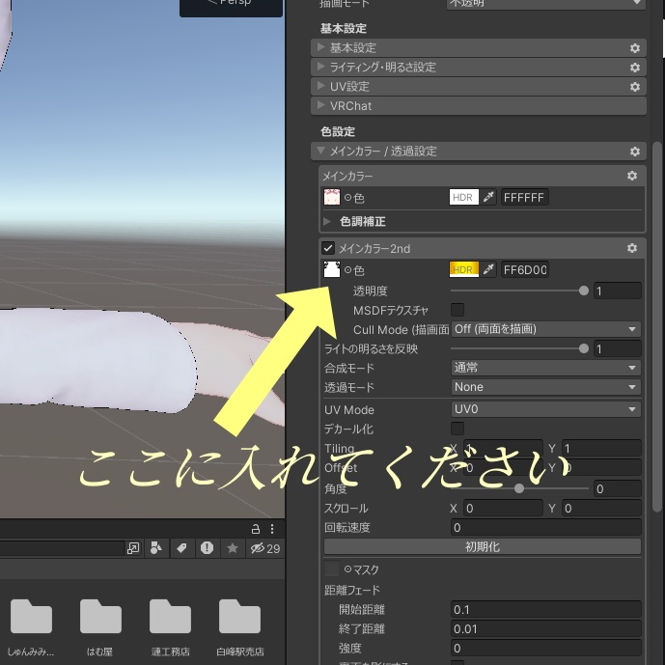Image resolution: width=665 pixels, height=665 pixels.
Task: Click the メインカラー texture thumbnail
Action: [x=332, y=197]
